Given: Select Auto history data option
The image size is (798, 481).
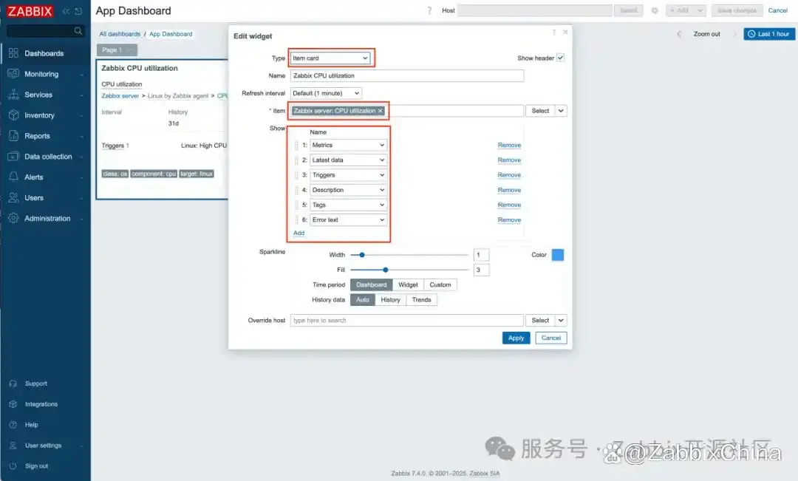Looking at the screenshot, I should pos(363,300).
